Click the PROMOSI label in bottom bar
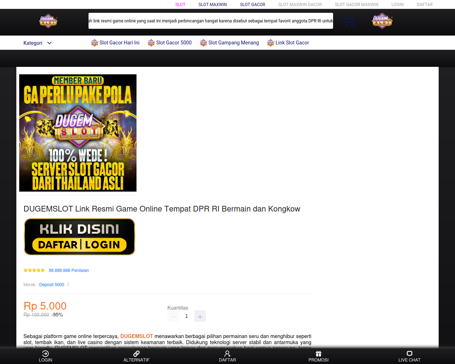455x364 pixels. coord(318,360)
